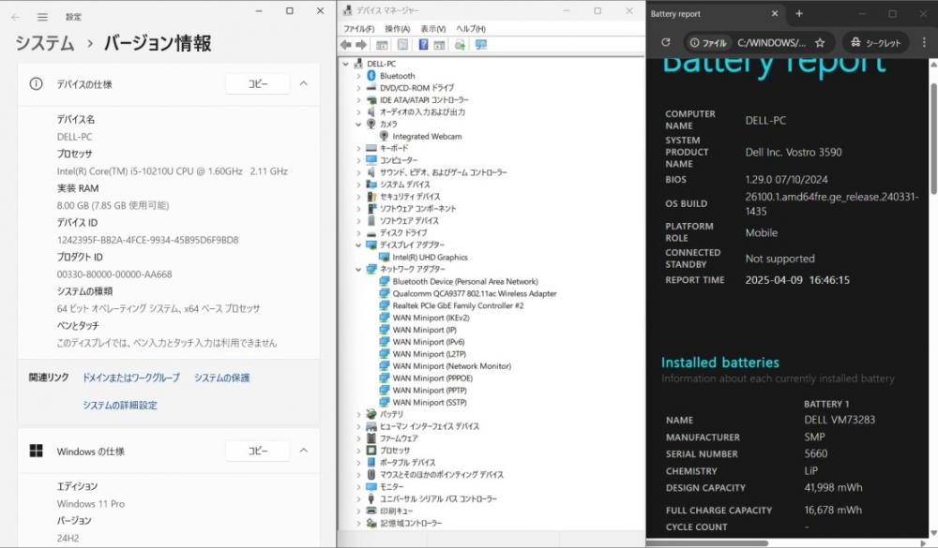Expand the モニター category
Screen dimensions: 938x548
pos(358,486)
